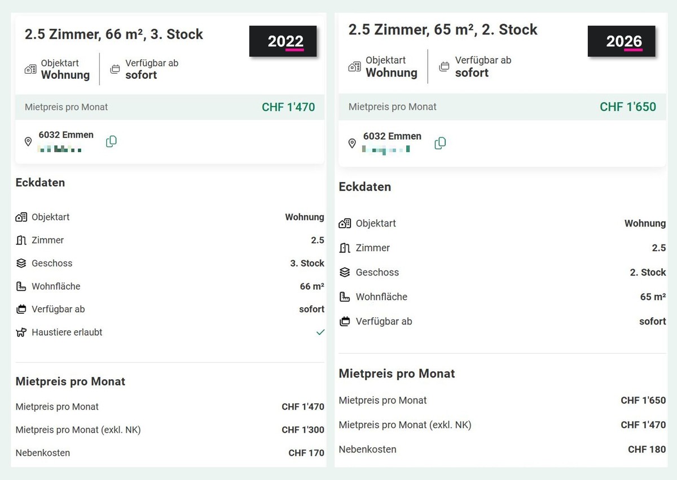Click the Haustiere erlaubt green checkmark
Viewport: 677px width, 480px height.
click(x=320, y=332)
